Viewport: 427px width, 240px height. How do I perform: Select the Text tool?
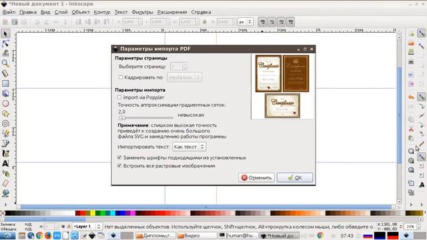[5, 163]
